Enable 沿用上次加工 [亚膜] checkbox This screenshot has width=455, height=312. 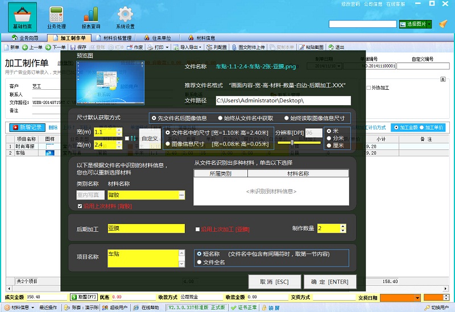(x=197, y=229)
